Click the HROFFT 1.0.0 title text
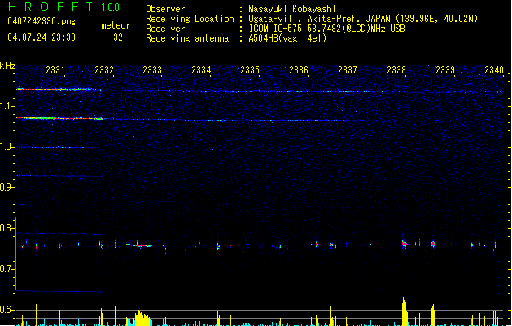This screenshot has height=326, width=512. click(x=63, y=7)
